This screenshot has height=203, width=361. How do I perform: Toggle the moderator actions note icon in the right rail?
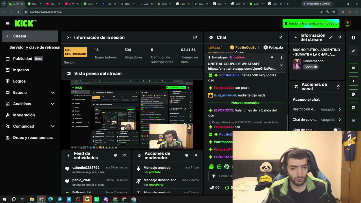click(353, 94)
